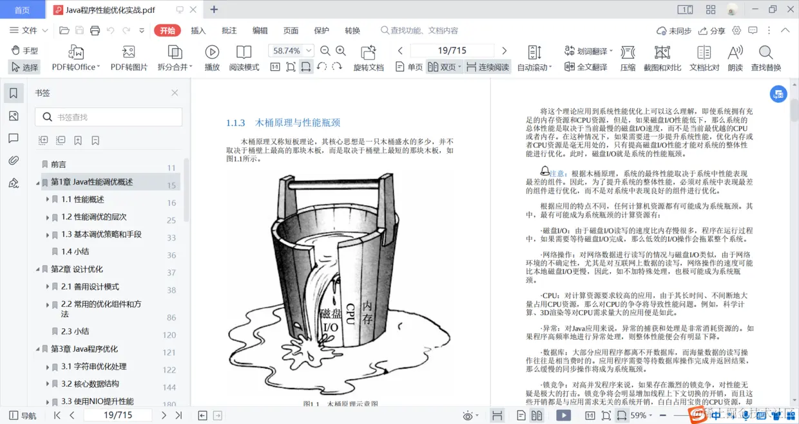
Task: Open 阅读模式 reading mode
Action: pos(244,59)
